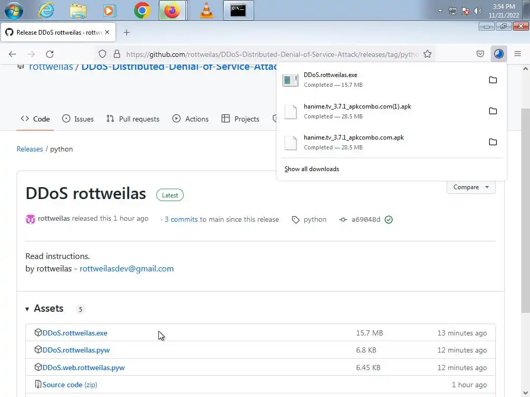Image resolution: width=530 pixels, height=397 pixels.
Task: View site security padlock info
Action: [x=117, y=54]
